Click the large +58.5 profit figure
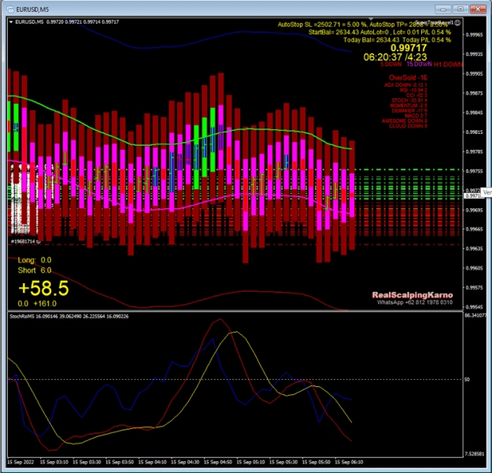 click(x=43, y=289)
